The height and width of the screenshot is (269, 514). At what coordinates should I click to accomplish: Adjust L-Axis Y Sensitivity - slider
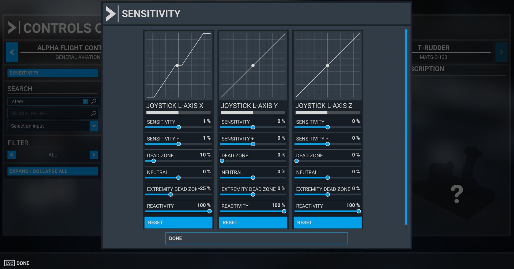(x=253, y=127)
